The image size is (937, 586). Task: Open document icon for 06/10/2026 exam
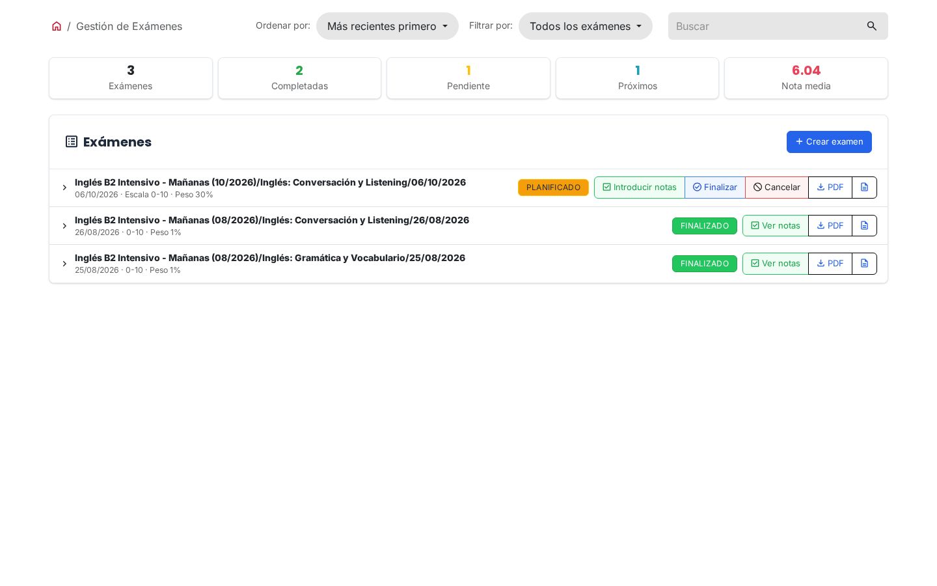(864, 188)
